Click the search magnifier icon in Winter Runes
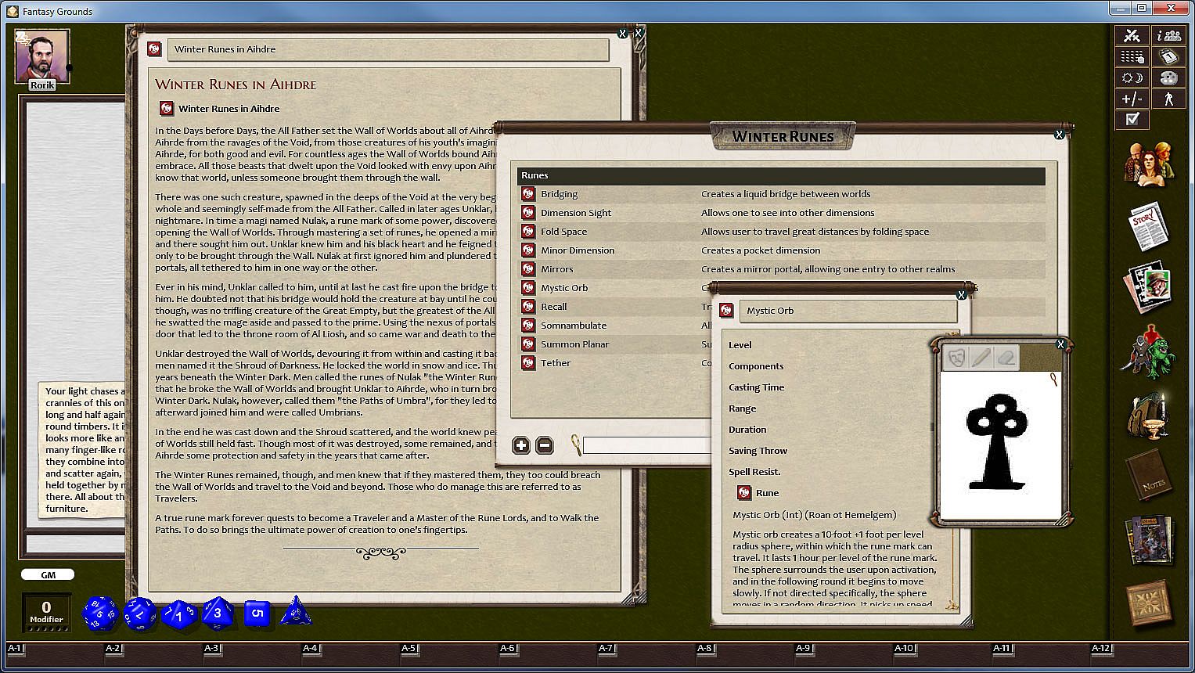The image size is (1195, 673). point(575,444)
